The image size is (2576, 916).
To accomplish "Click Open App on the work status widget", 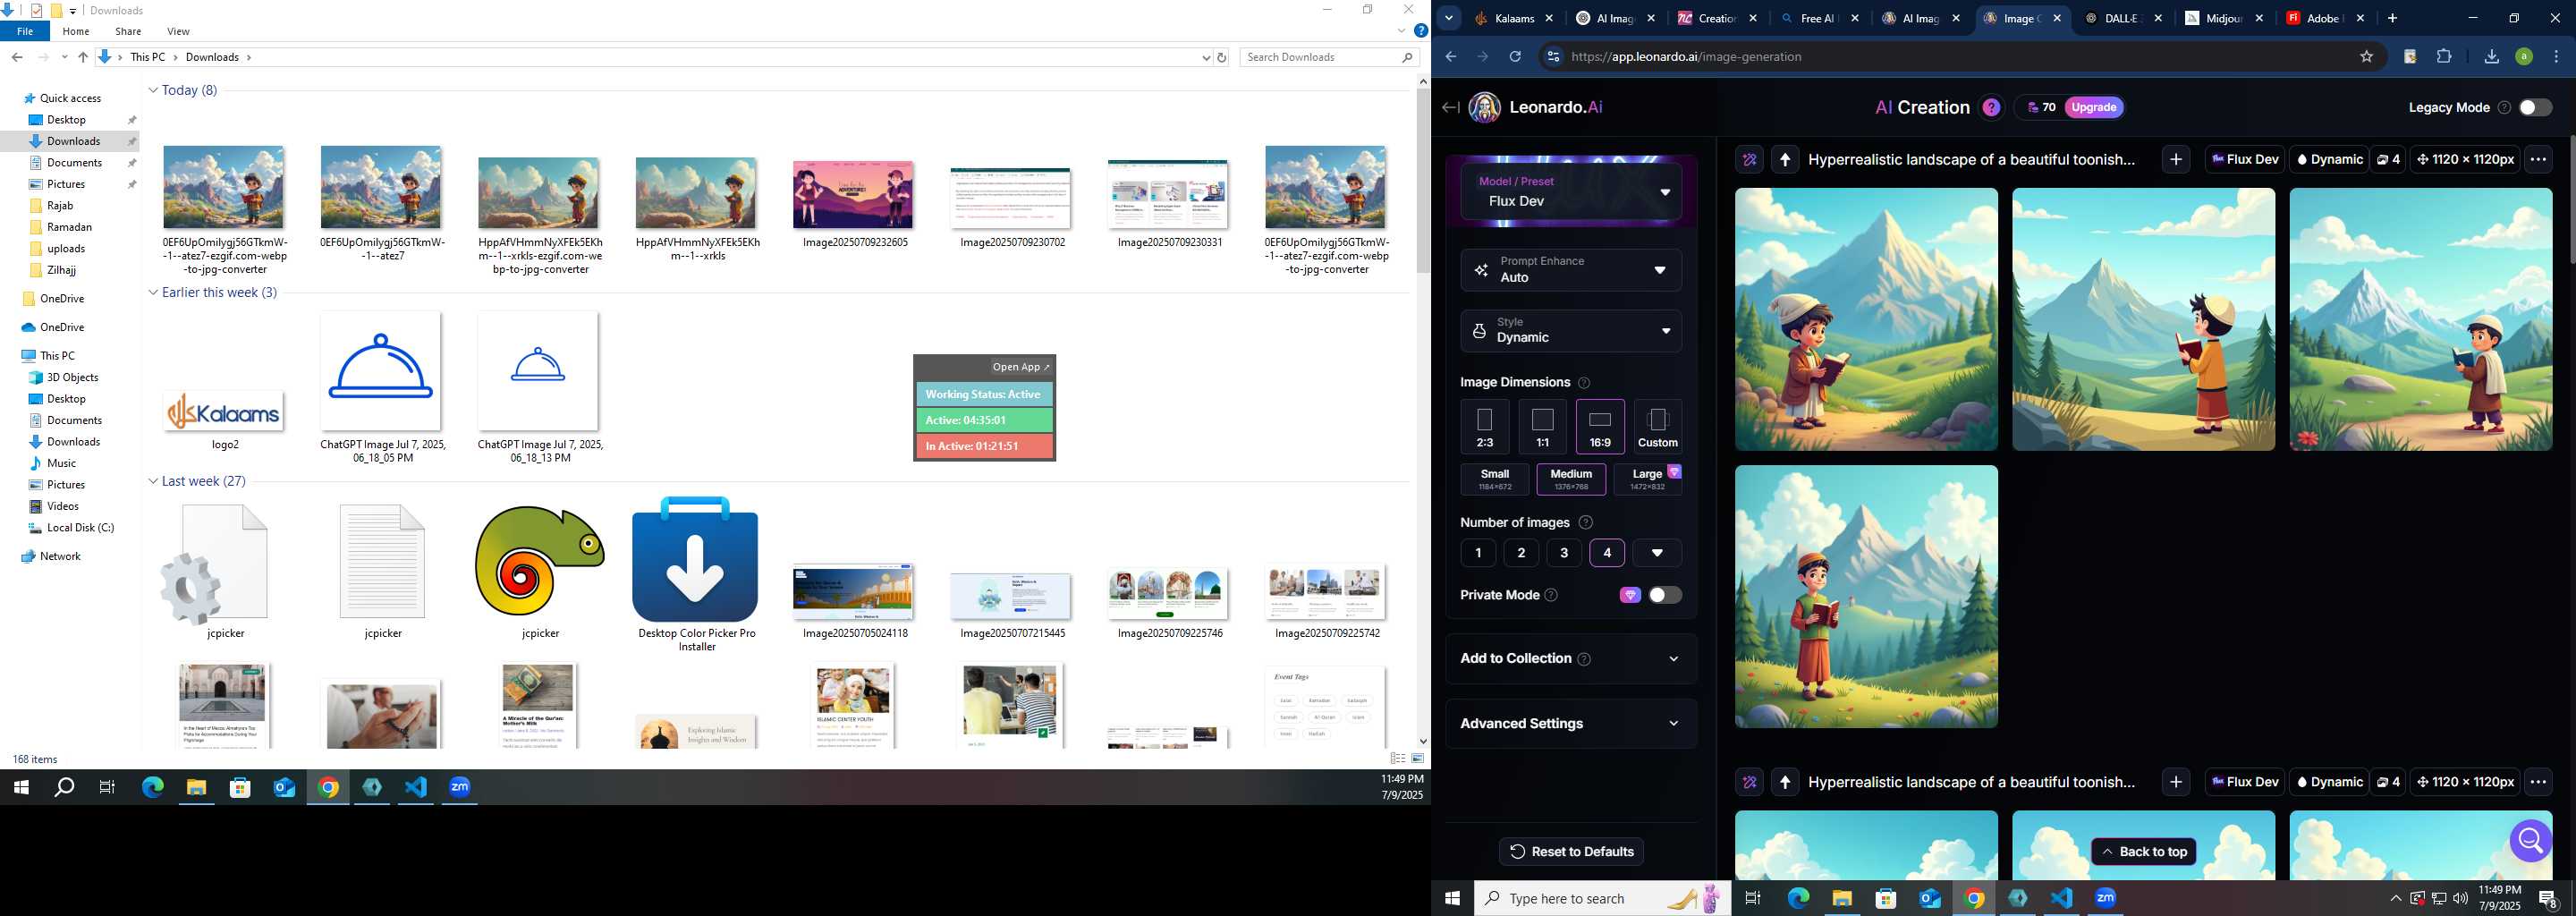I will click(x=1021, y=367).
